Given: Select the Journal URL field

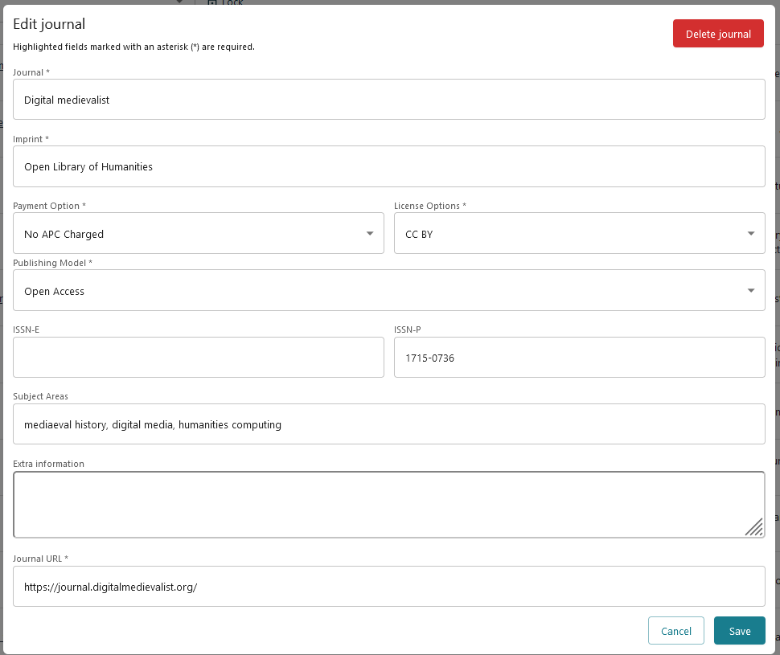Looking at the screenshot, I should click(x=389, y=586).
